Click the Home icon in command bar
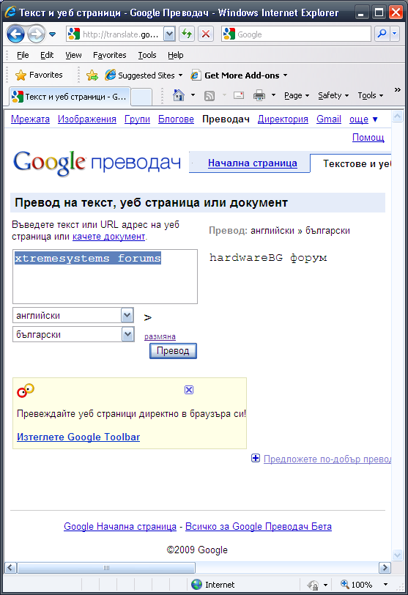 [x=179, y=95]
